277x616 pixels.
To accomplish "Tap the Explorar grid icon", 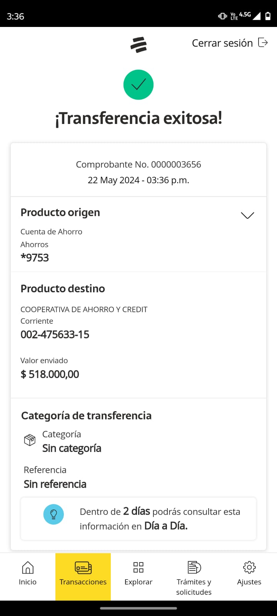I will click(138, 567).
